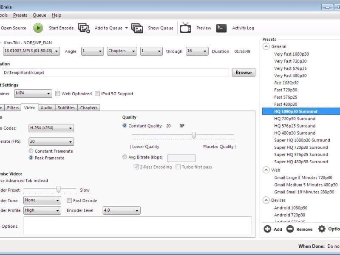Click the green Start Encode play icon
Viewport: 340px width, 255px height.
(38, 28)
